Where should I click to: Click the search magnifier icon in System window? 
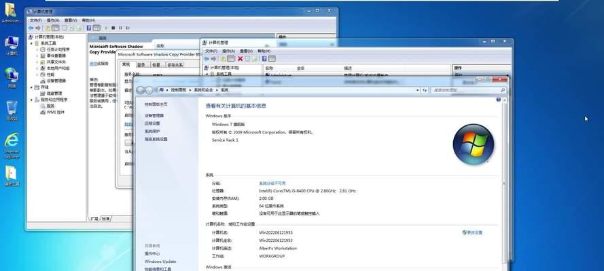[502, 90]
